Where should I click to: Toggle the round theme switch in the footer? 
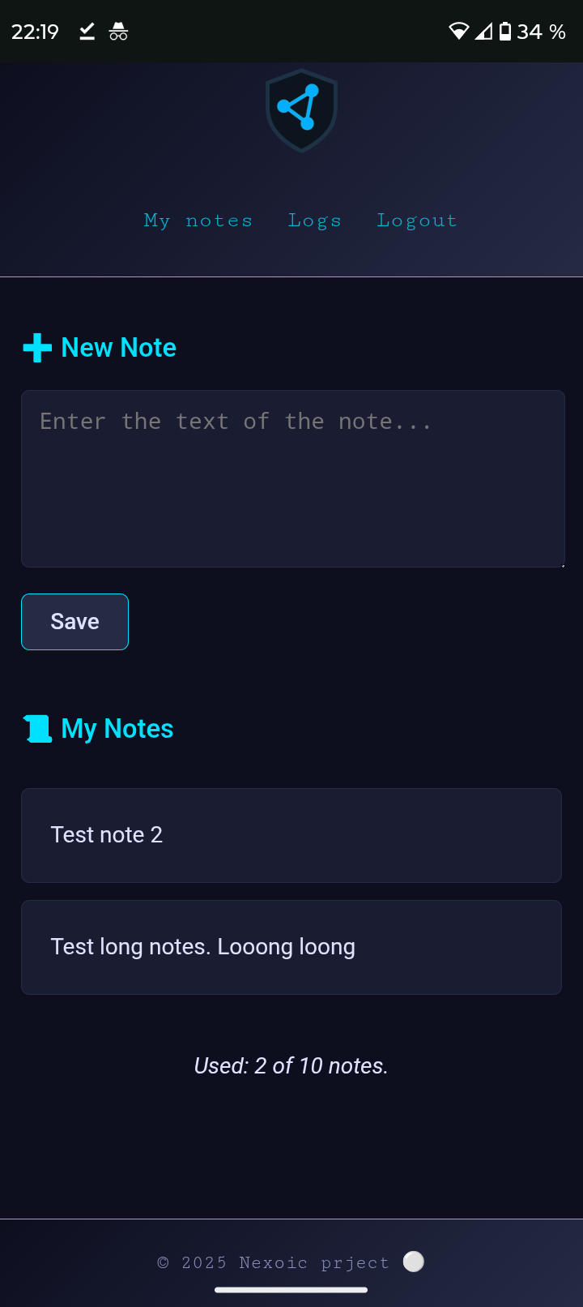click(414, 1261)
